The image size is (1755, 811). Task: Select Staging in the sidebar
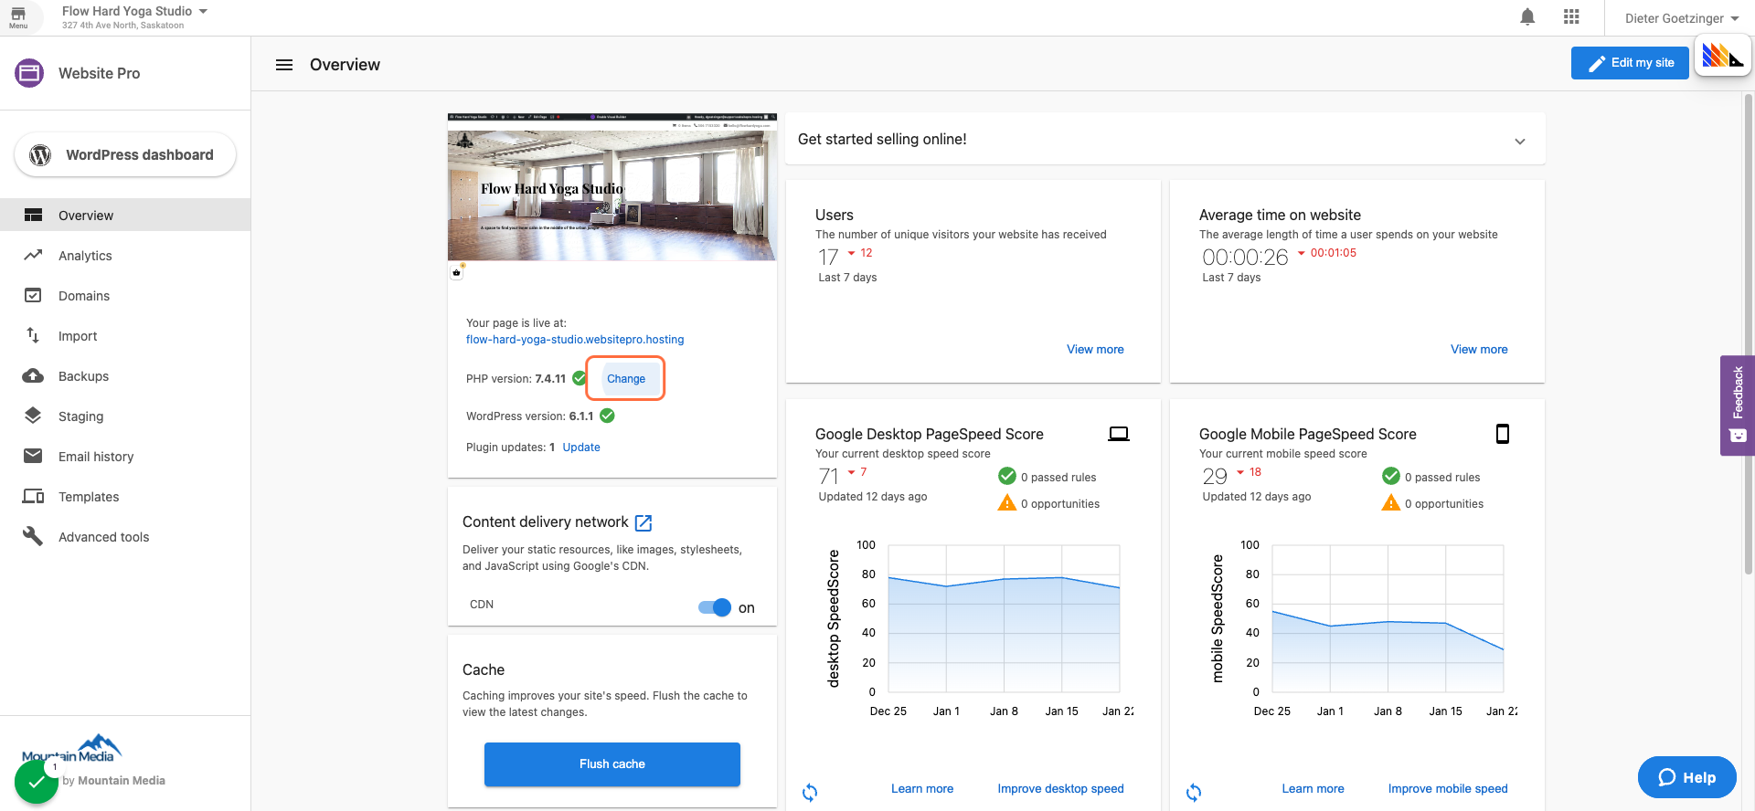(x=80, y=416)
